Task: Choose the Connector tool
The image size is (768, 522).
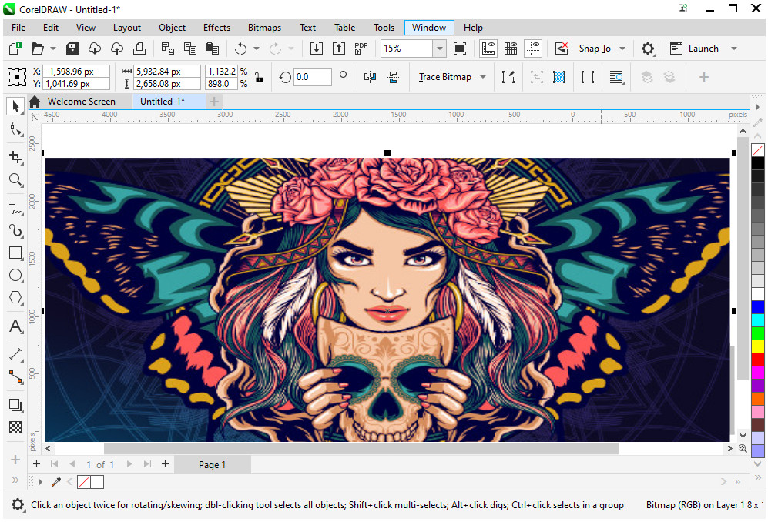Action: coord(15,377)
